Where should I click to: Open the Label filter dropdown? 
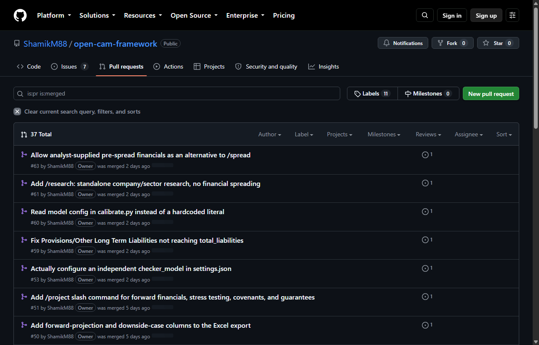(304, 134)
